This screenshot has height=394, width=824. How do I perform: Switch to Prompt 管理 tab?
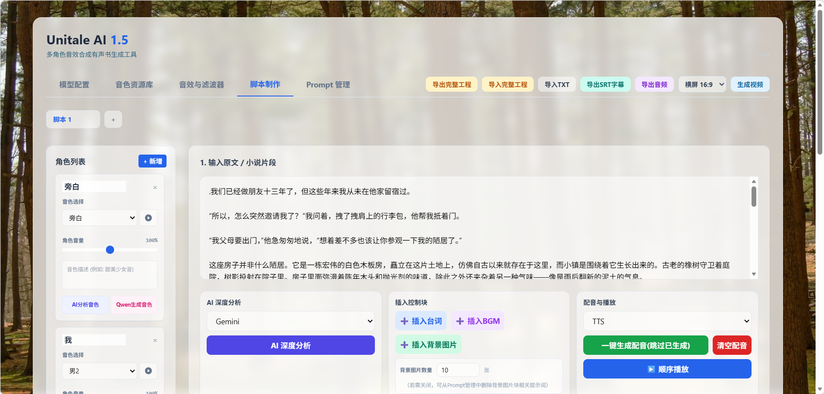coord(328,84)
